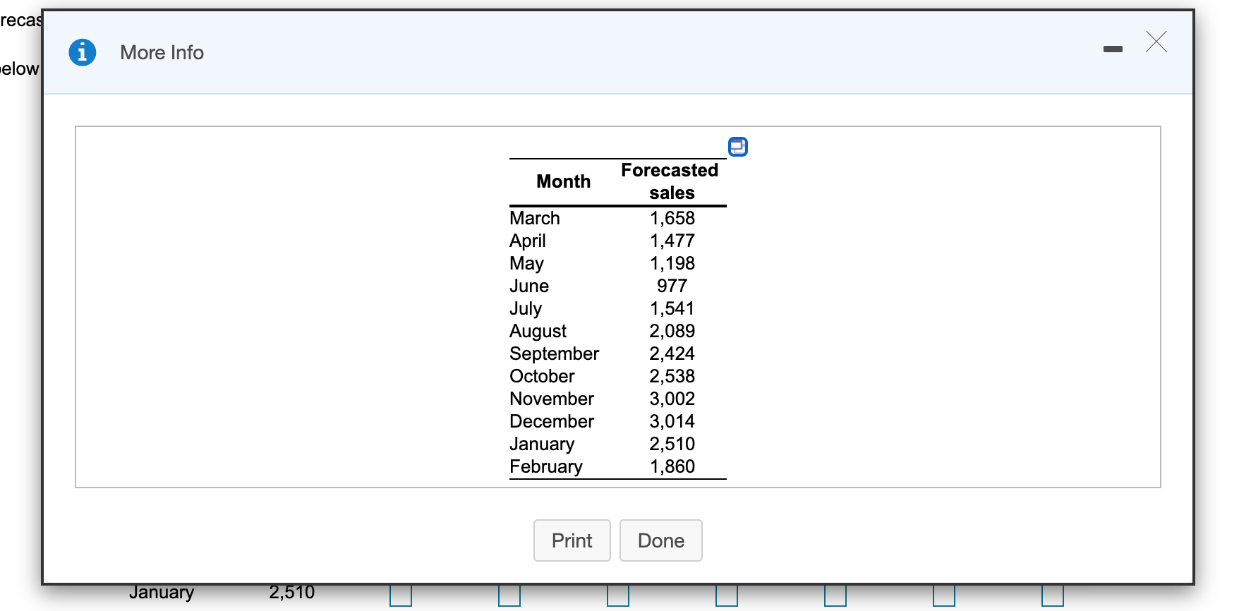Minimize the More Info dialog
Viewport: 1239px width, 611px height.
point(1113,49)
